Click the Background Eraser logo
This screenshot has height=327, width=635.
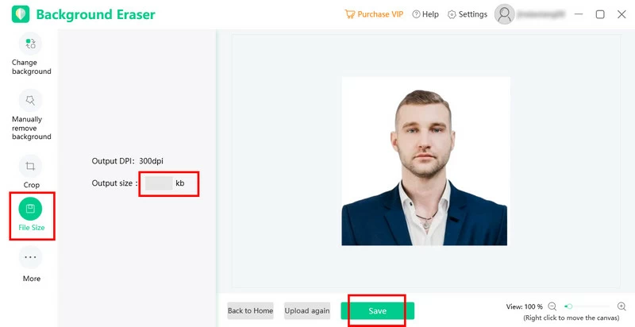(21, 14)
